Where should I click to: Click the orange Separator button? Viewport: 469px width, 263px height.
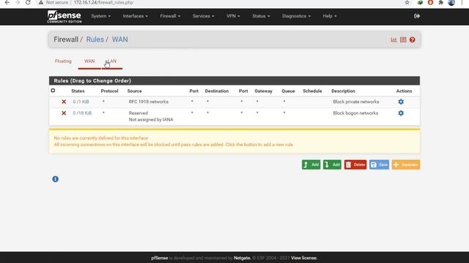(406, 164)
